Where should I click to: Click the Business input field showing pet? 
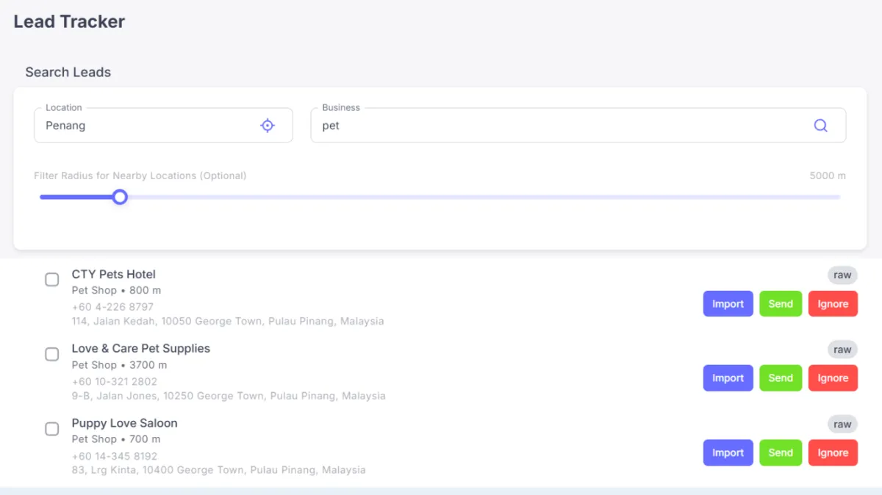(x=578, y=126)
